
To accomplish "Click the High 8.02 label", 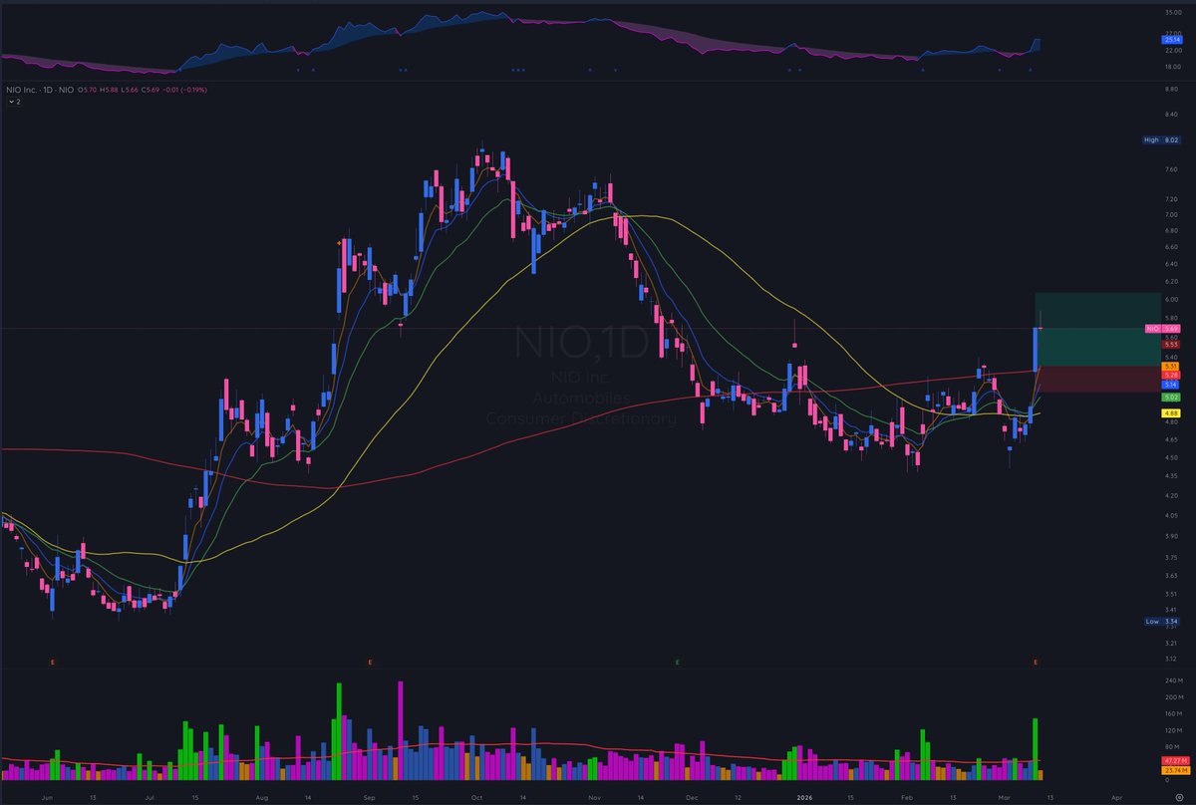I will 1161,140.
